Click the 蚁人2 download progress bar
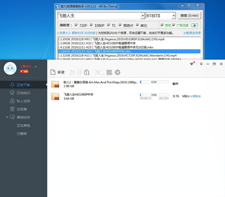The height and width of the screenshot is (197, 225). click(x=154, y=82)
